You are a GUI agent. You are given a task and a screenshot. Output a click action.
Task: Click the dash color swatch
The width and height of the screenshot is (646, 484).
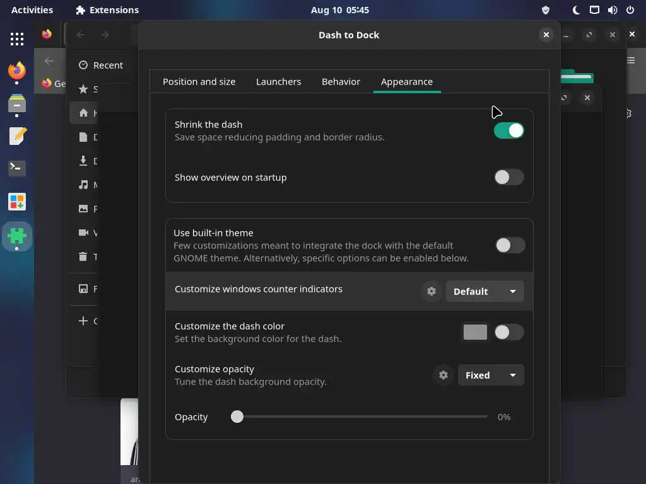coord(475,332)
